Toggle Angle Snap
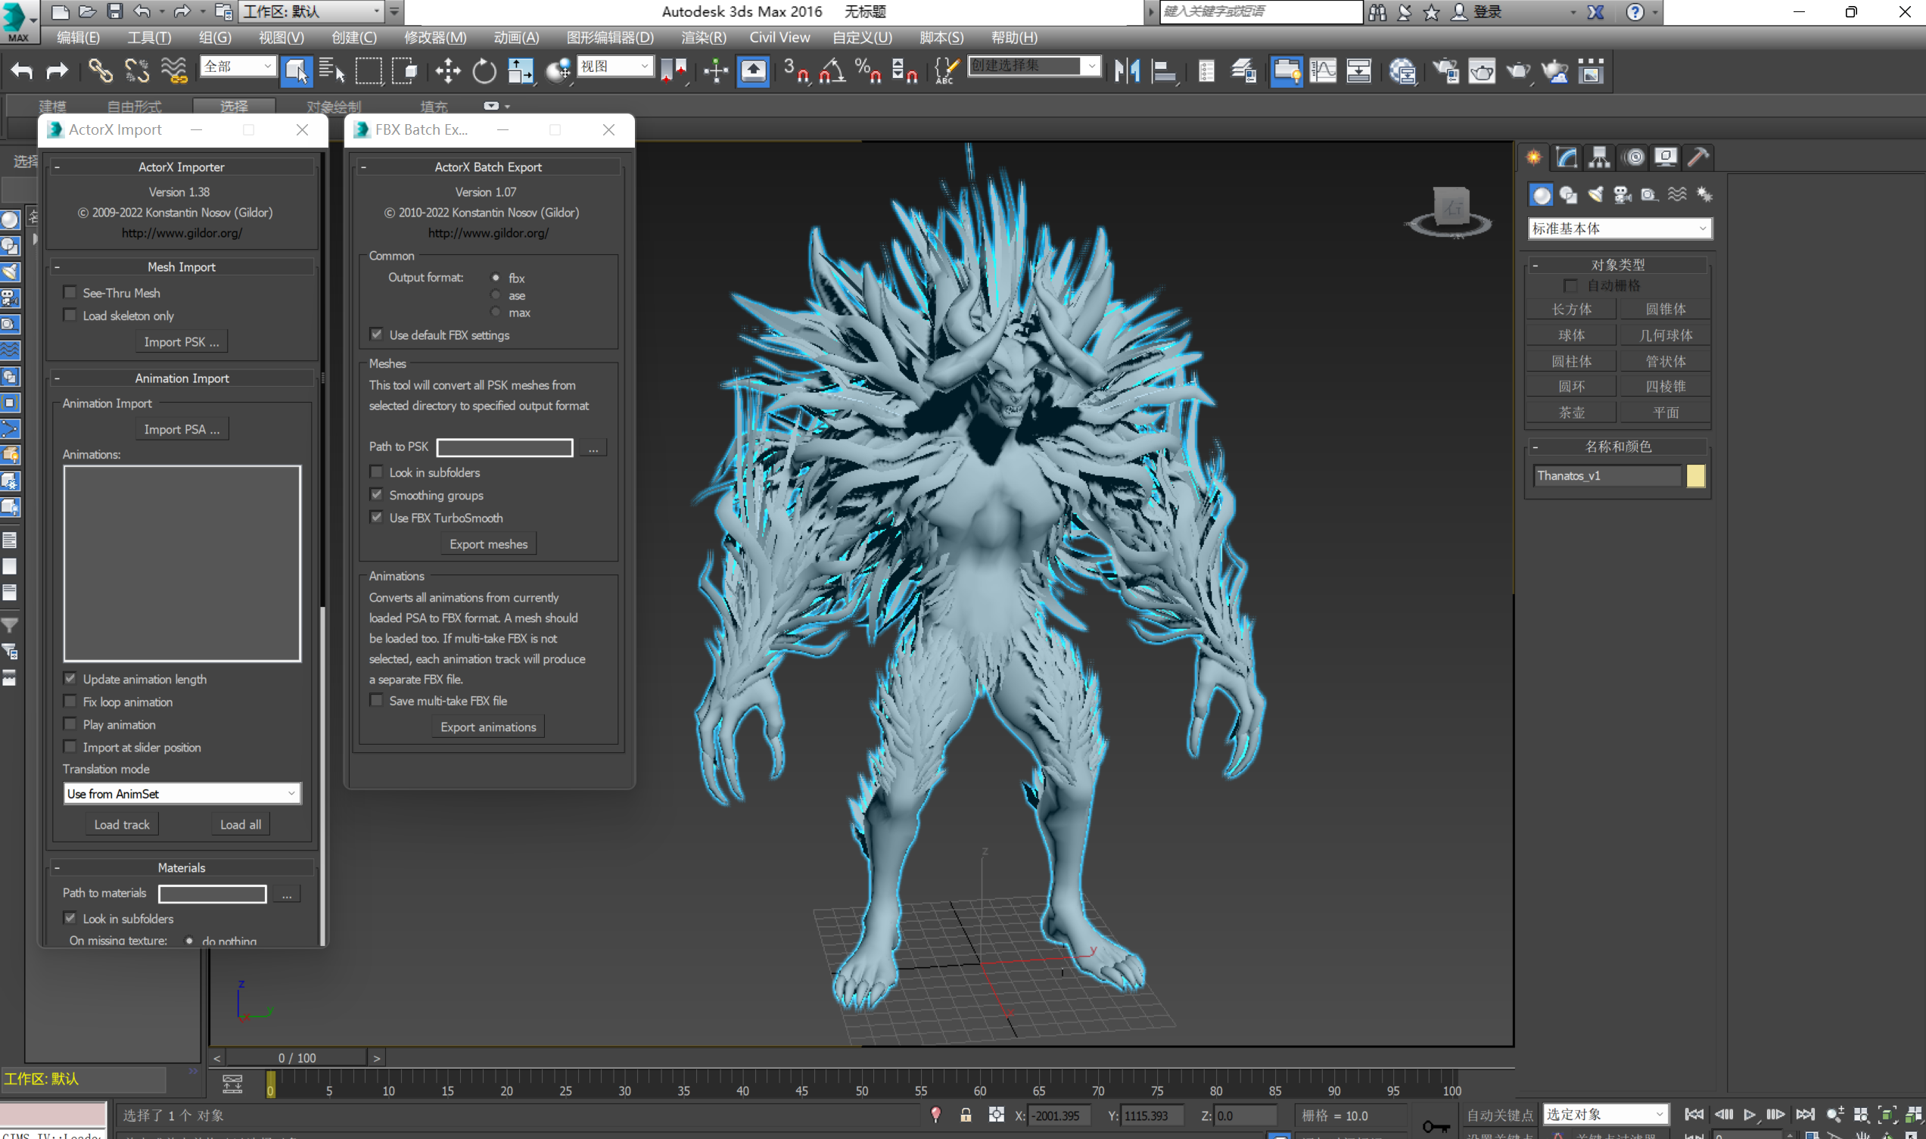 pos(832,71)
